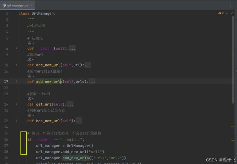This screenshot has width=237, height=164.
Task: Click the folded ellipsis after has_new_url(self):
Action: pyautogui.click(x=79, y=121)
